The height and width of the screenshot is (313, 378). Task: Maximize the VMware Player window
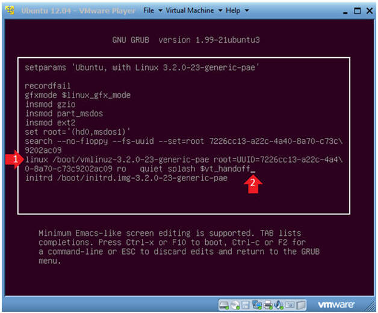click(x=358, y=11)
